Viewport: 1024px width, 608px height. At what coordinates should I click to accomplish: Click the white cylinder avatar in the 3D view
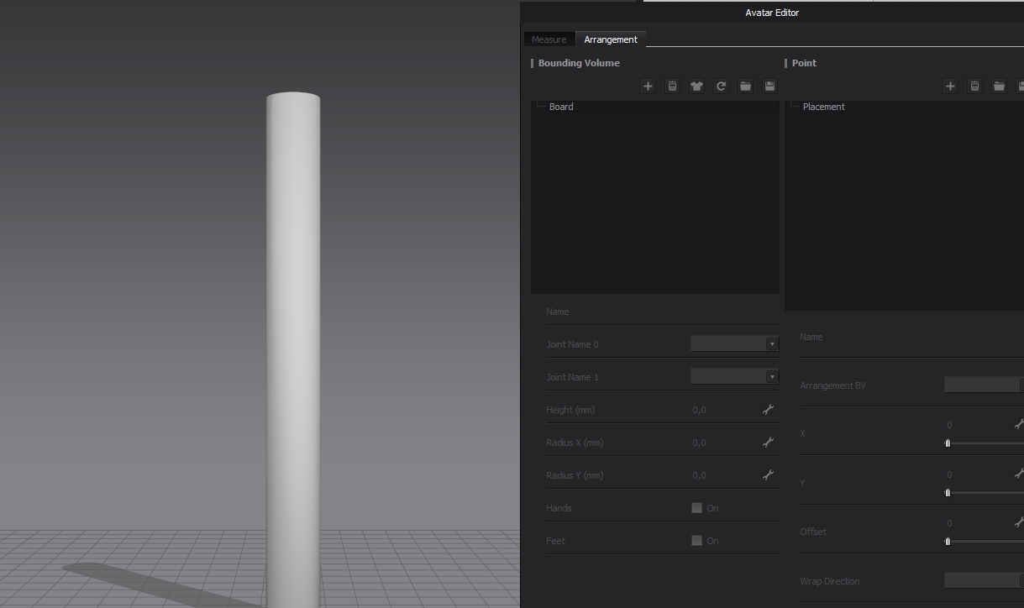click(293, 349)
